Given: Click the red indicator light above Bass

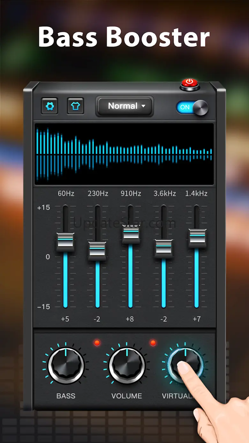Looking at the screenshot, I should click(x=97, y=343).
